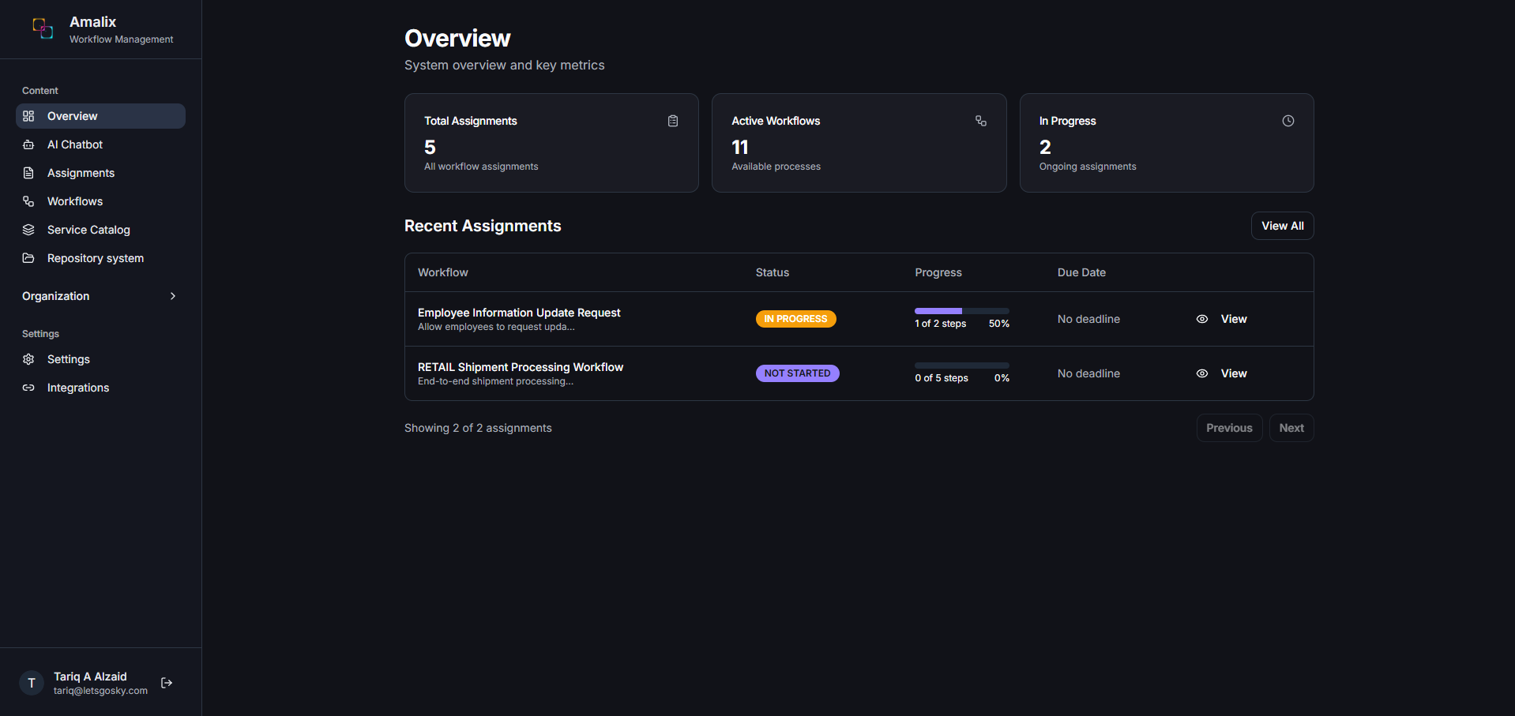Image resolution: width=1515 pixels, height=716 pixels.
Task: Open the Settings menu entry
Action: click(x=68, y=359)
